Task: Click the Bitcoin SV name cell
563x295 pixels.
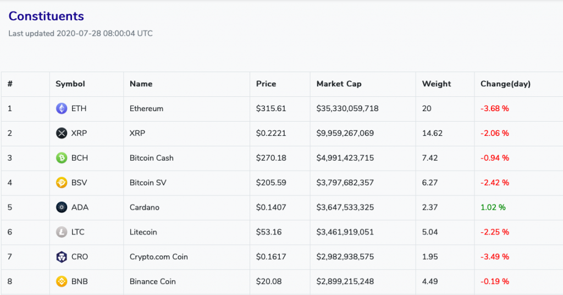Action: [x=148, y=183]
